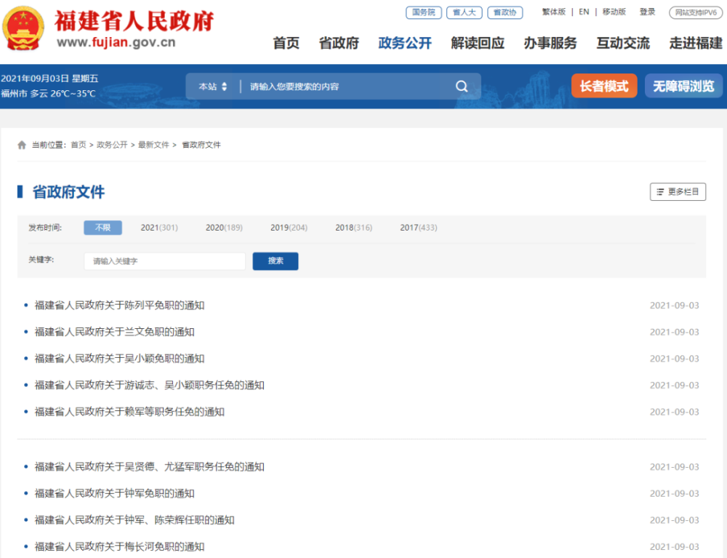
Task: Enable 长者模式 elder mode
Action: pyautogui.click(x=604, y=86)
